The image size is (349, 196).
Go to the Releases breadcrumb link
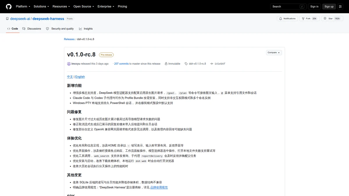69,39
